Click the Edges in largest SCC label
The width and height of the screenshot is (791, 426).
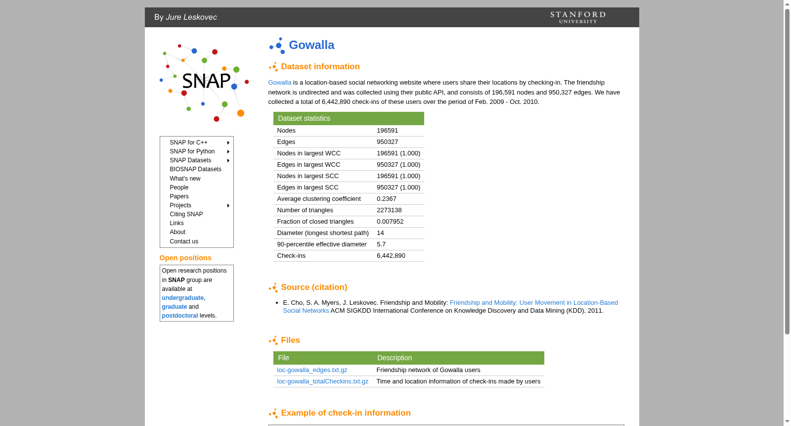[308, 188]
